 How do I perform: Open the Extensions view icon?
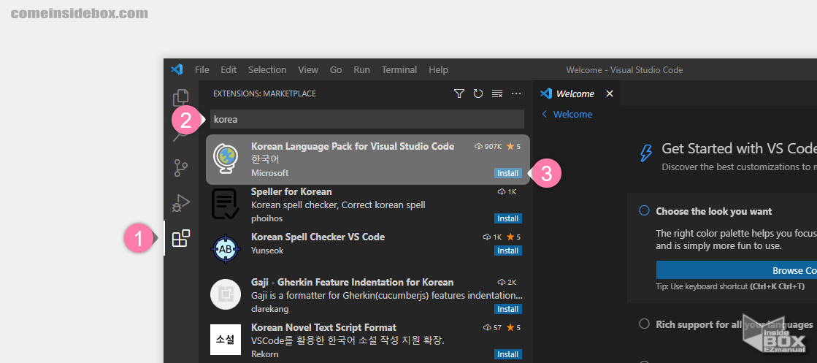(x=181, y=238)
